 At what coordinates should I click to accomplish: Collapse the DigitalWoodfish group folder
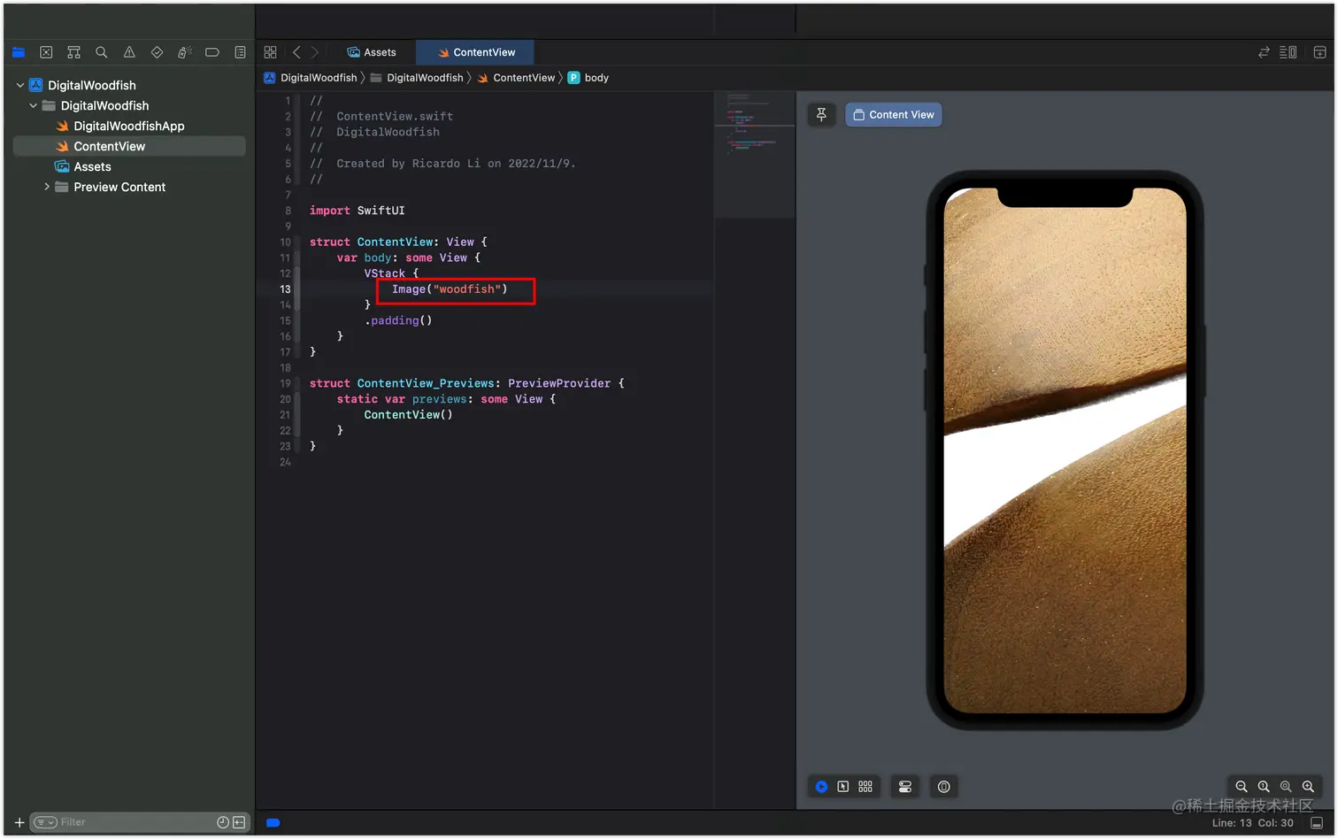click(34, 105)
